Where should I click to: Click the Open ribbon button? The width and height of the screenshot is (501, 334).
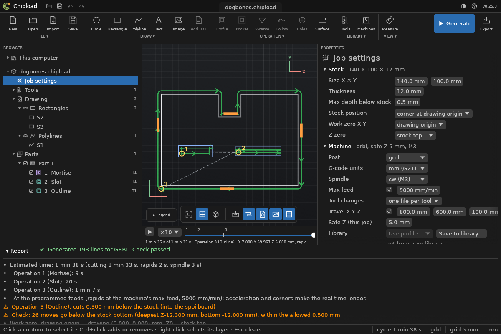pyautogui.click(x=33, y=23)
